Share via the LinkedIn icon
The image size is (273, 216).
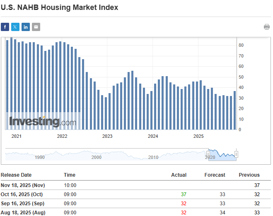click(26, 27)
